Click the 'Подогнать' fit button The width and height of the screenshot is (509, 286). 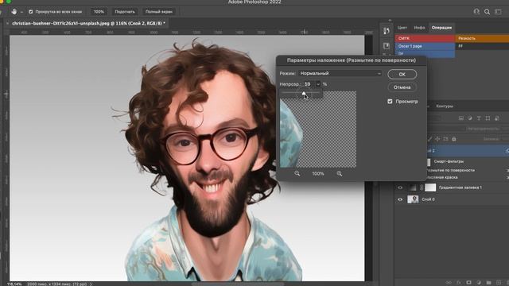125,12
